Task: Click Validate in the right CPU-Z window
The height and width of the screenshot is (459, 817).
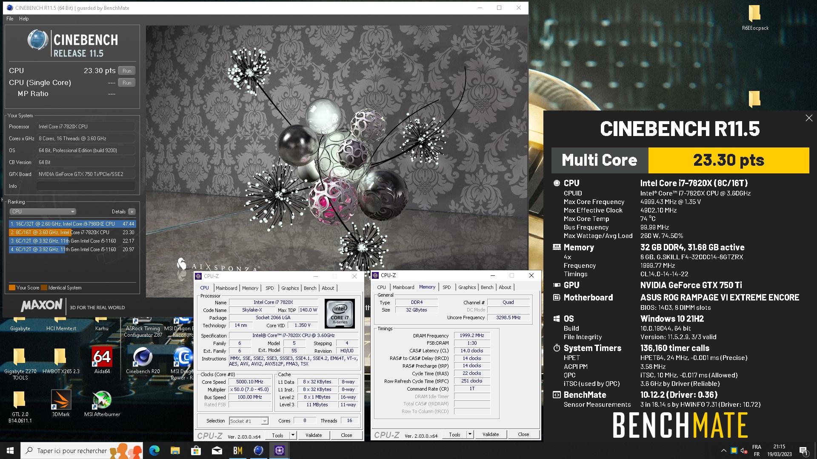Action: coord(491,434)
